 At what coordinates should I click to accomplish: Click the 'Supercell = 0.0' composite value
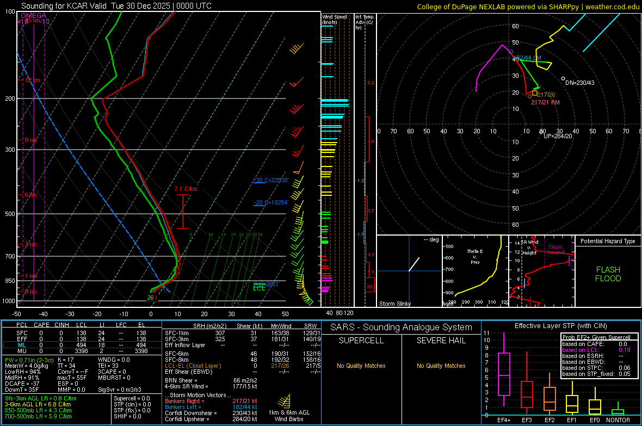[x=132, y=398]
